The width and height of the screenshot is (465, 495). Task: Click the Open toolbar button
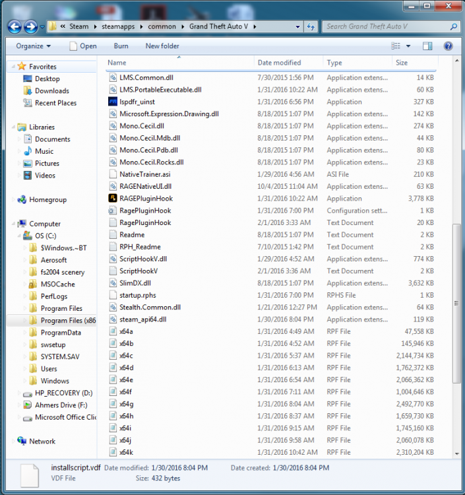tap(83, 46)
